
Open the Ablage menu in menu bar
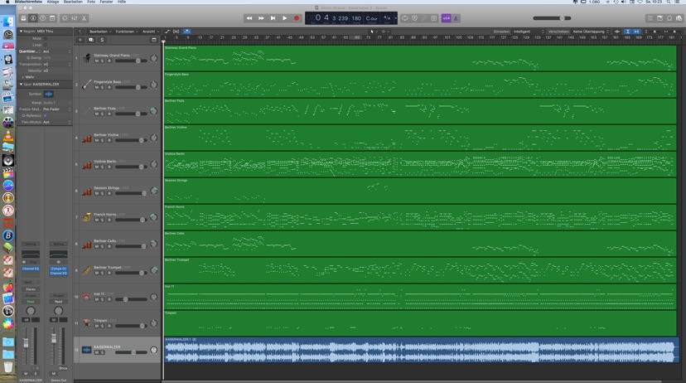click(53, 2)
